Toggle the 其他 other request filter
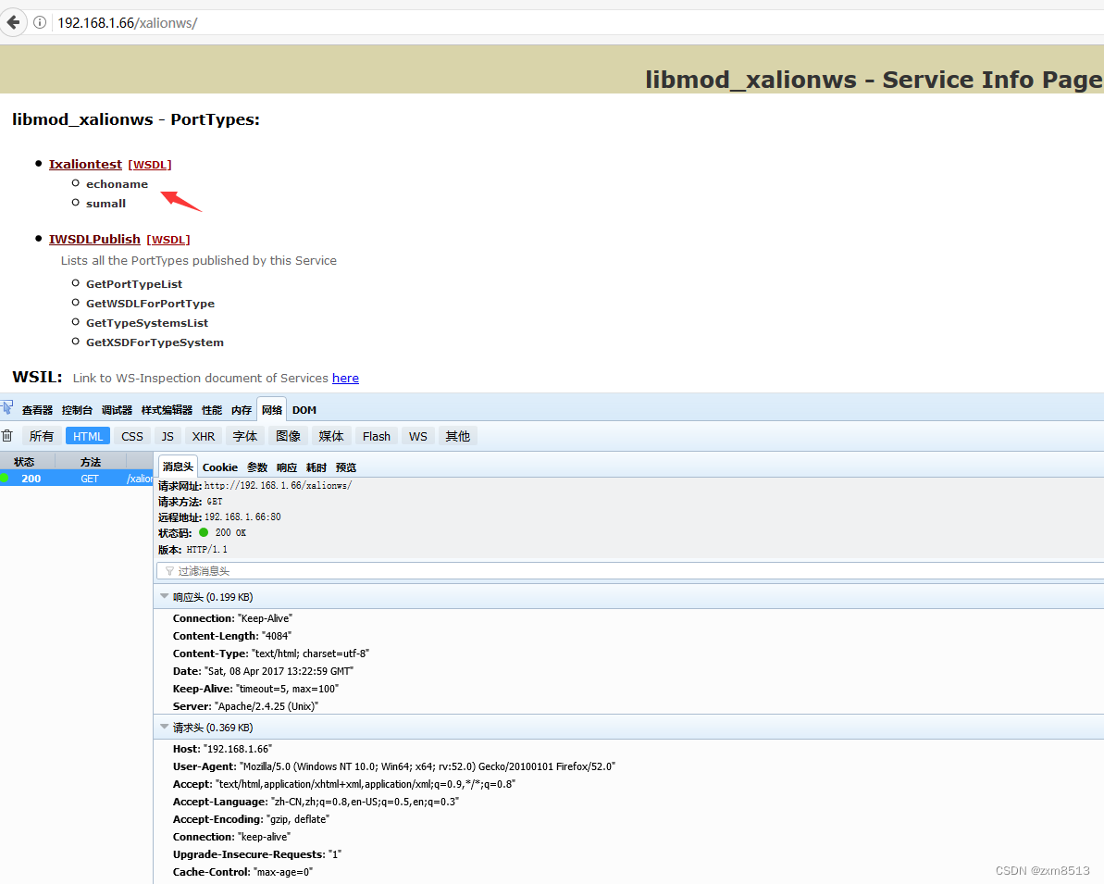1104x884 pixels. pyautogui.click(x=458, y=436)
